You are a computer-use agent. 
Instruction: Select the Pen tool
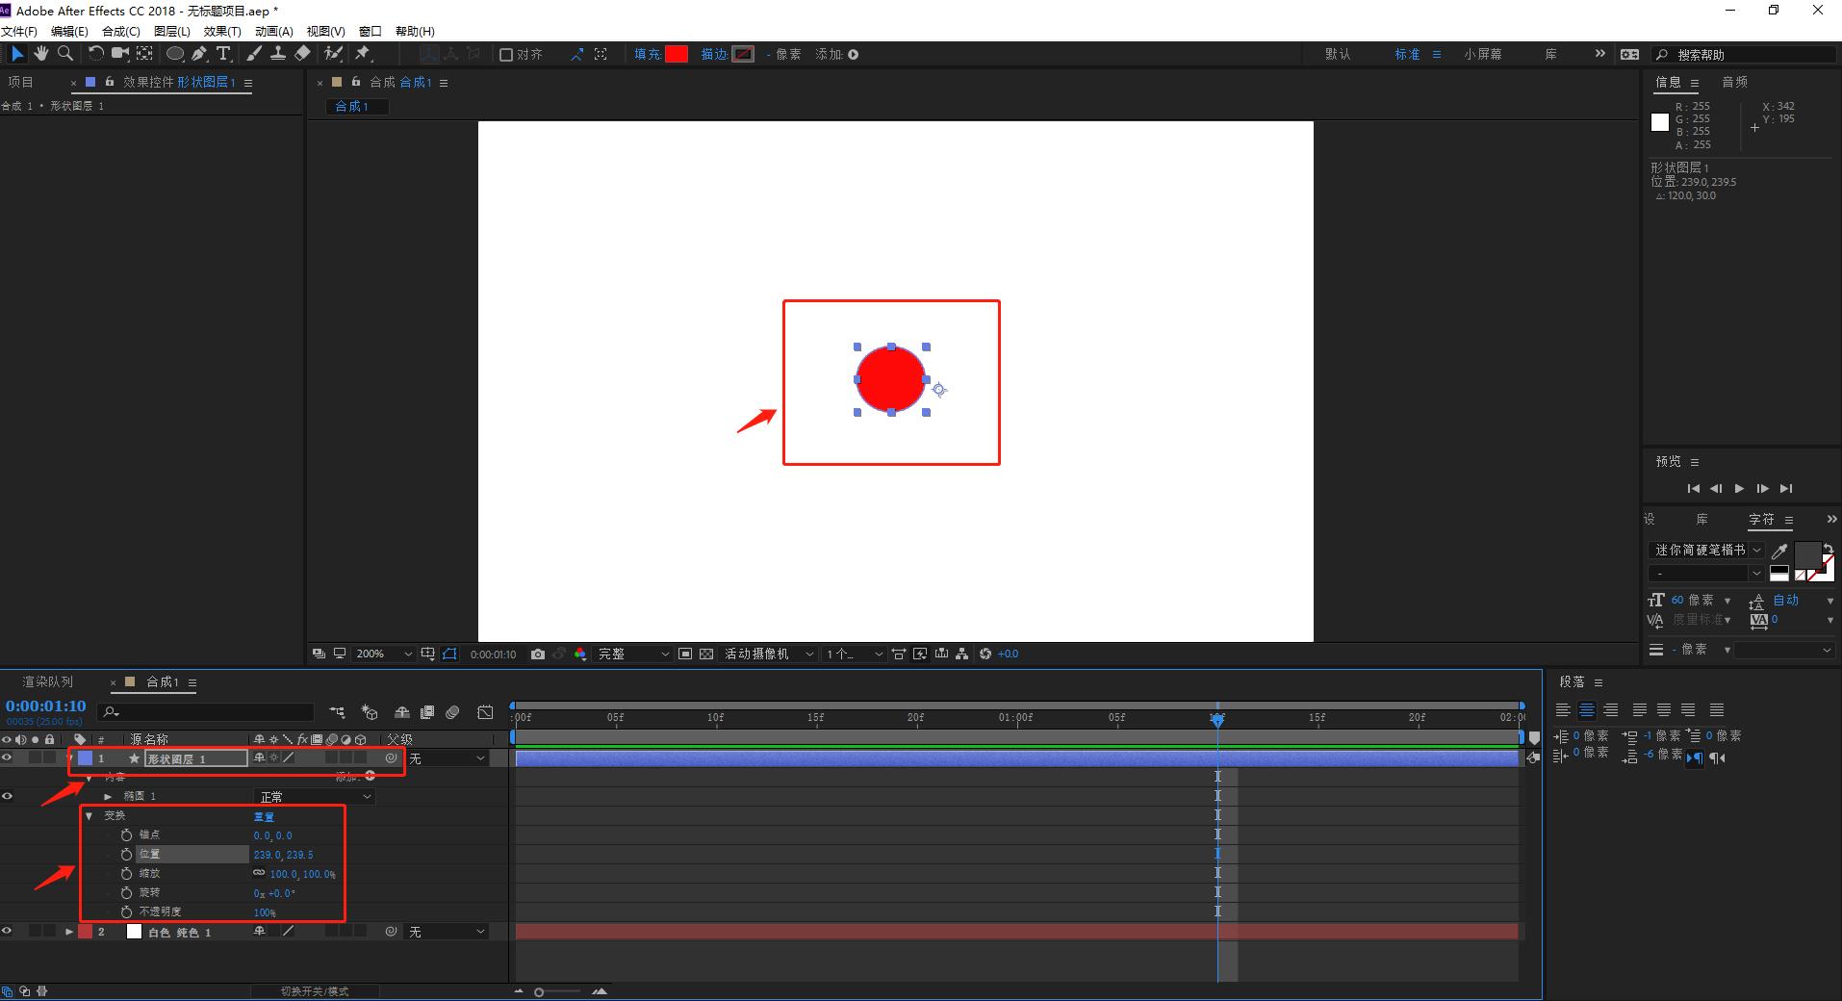coord(199,54)
